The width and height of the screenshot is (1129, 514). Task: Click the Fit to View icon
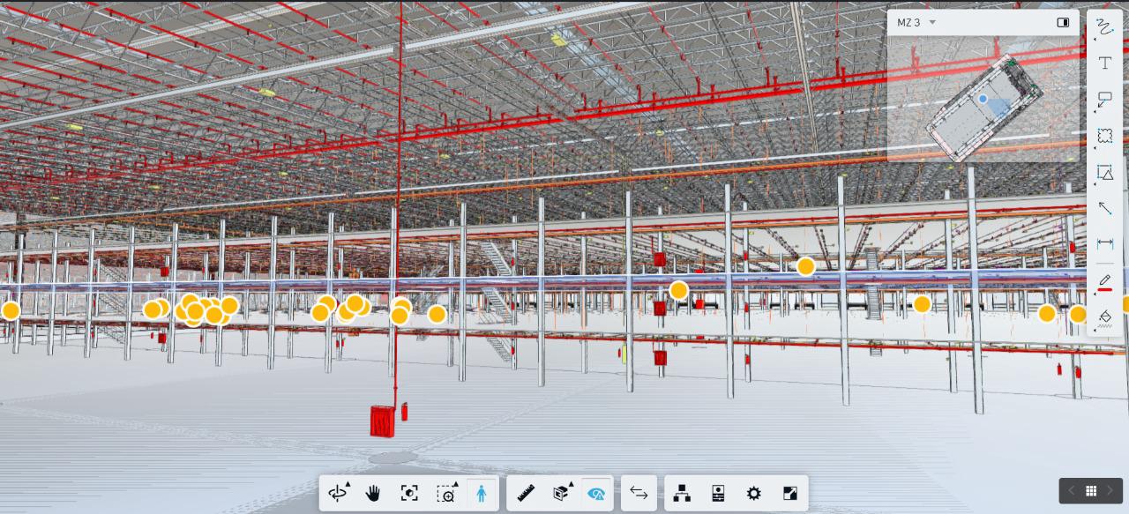[409, 494]
